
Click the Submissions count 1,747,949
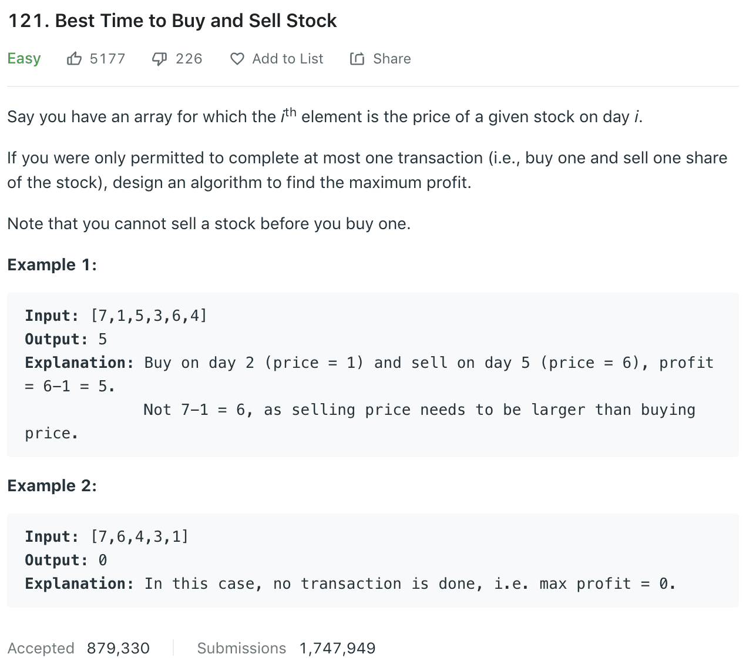point(337,648)
